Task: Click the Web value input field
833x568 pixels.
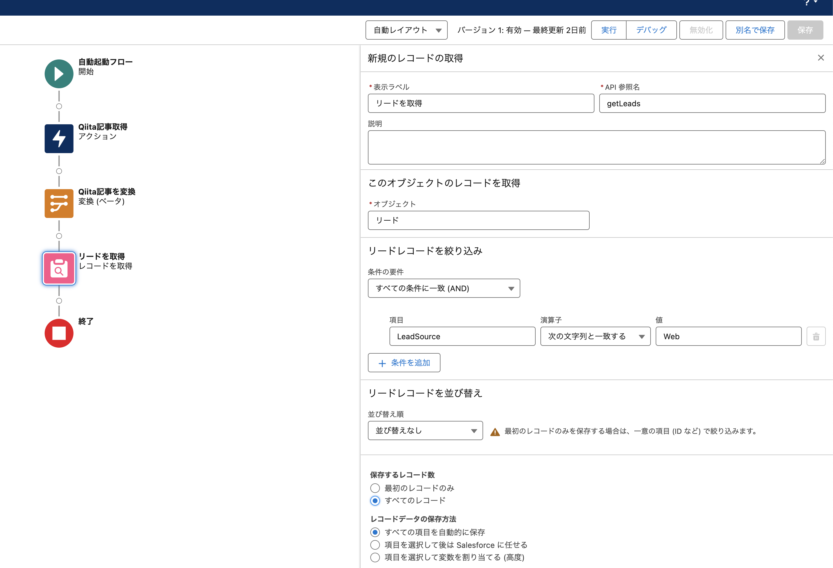Action: (728, 336)
